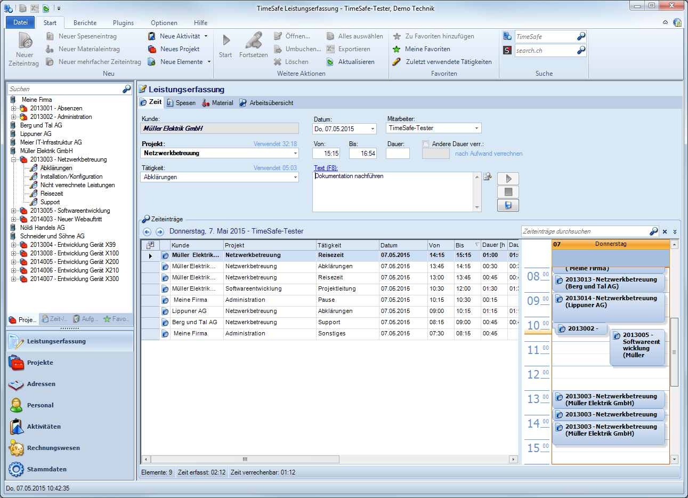Screen dimensions: 688x498
Task: Open the Datei menu tab
Action: coord(20,22)
